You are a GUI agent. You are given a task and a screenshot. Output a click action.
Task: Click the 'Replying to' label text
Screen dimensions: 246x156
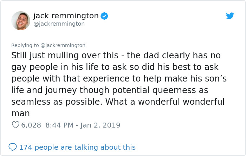click(x=25, y=45)
